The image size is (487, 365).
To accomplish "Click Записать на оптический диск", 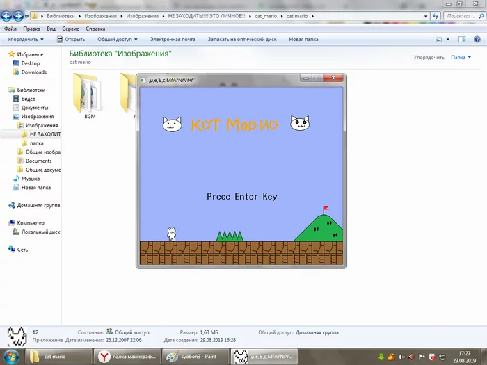I will click(x=242, y=40).
